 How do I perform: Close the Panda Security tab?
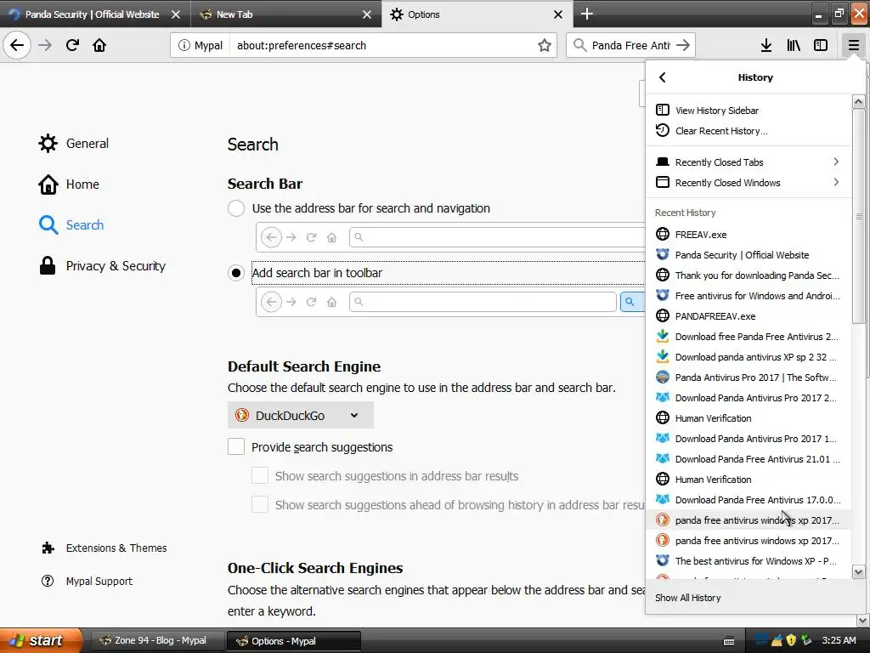[175, 14]
